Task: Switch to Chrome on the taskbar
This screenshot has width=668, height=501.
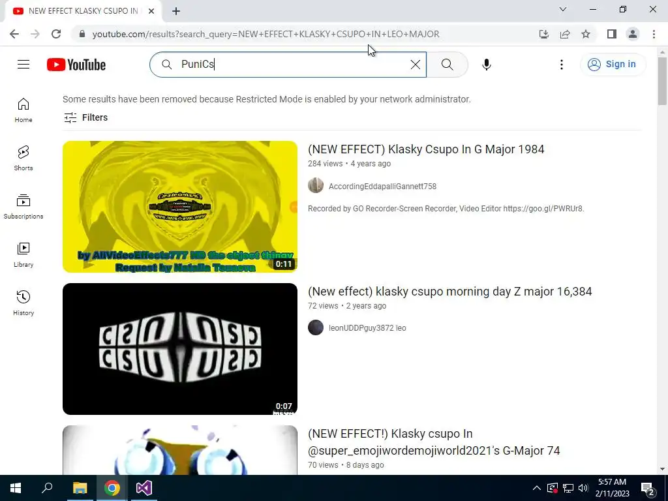Action: [112, 488]
